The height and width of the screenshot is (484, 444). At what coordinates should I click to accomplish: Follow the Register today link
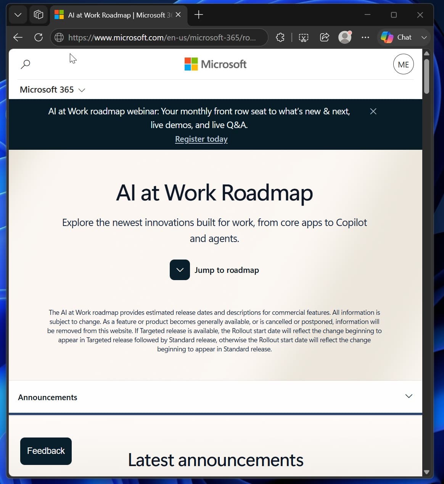201,139
